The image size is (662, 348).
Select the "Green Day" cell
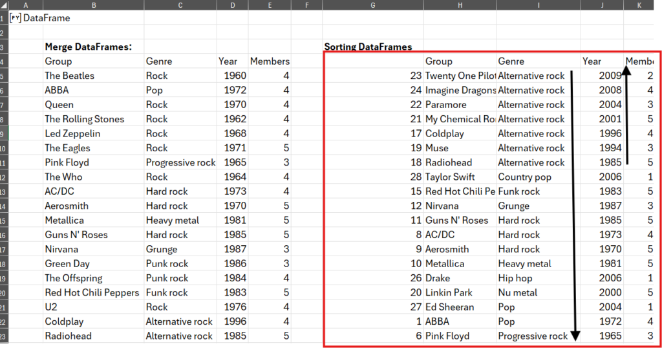point(93,264)
